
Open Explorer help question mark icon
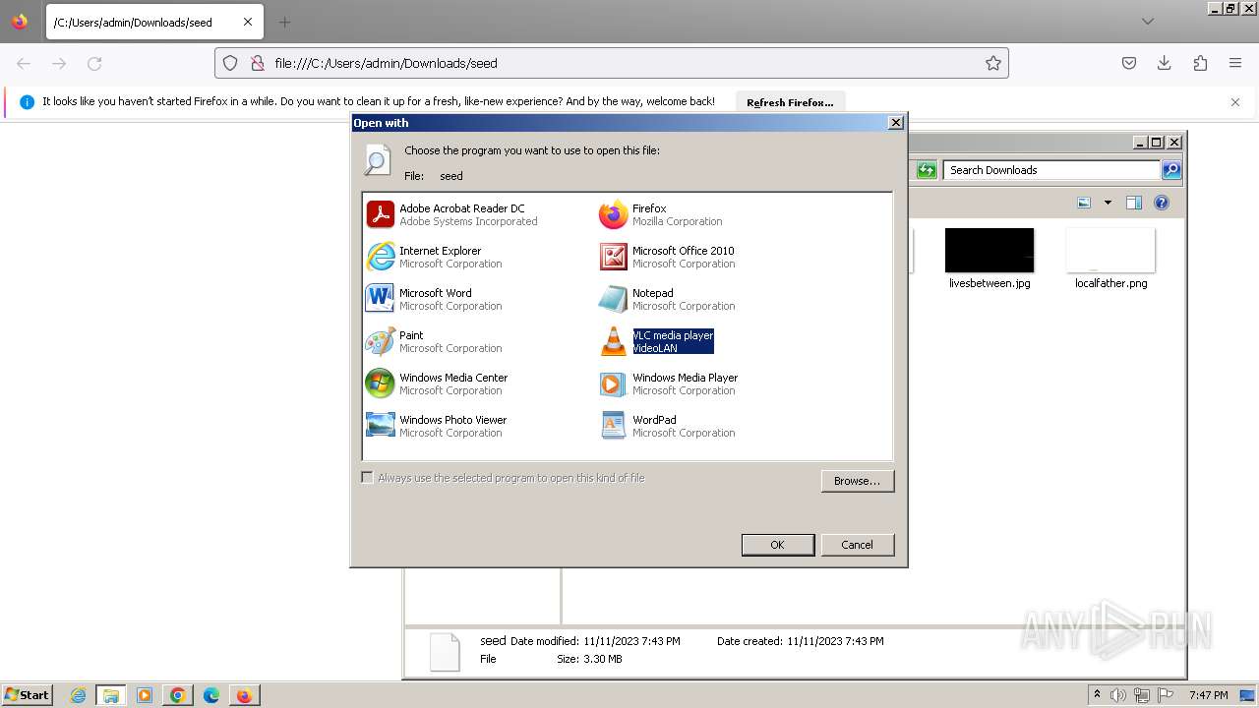pos(1162,203)
